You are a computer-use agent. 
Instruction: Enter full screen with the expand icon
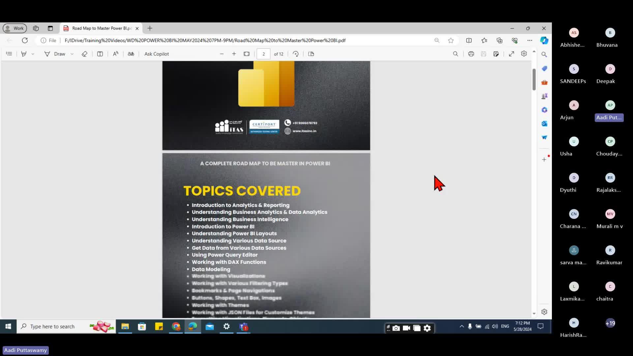tap(511, 54)
